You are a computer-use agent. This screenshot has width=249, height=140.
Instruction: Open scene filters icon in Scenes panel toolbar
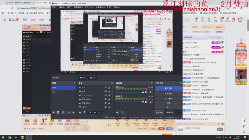click(63, 112)
